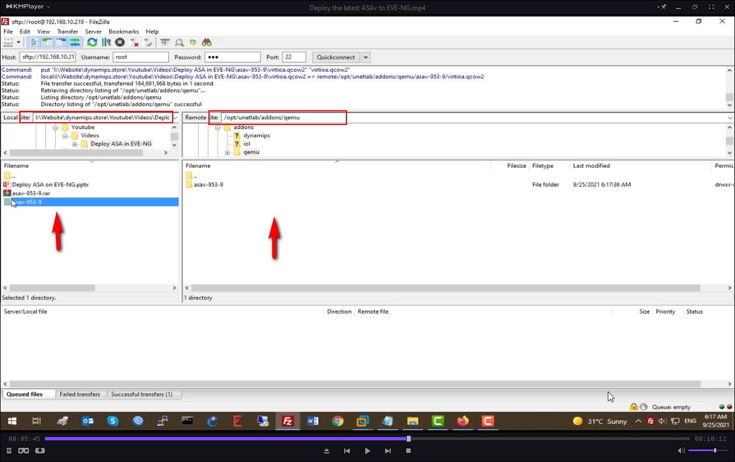Click the KMPlayer next track button
This screenshot has height=462, width=735.
coord(388,451)
